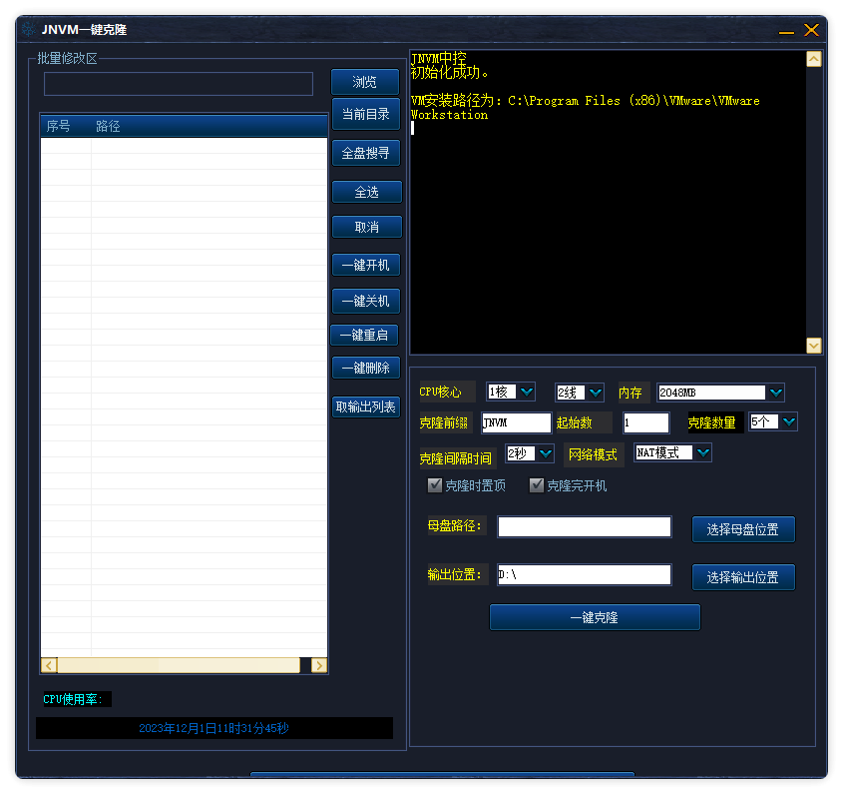Click the 全盘搜寻 button

click(x=366, y=153)
